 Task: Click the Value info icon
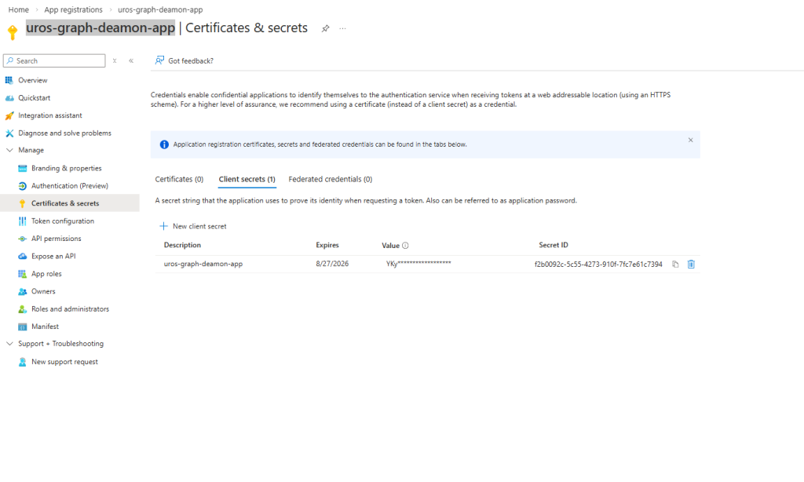pyautogui.click(x=405, y=246)
